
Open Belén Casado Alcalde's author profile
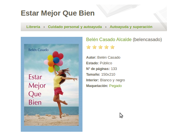click(109, 40)
